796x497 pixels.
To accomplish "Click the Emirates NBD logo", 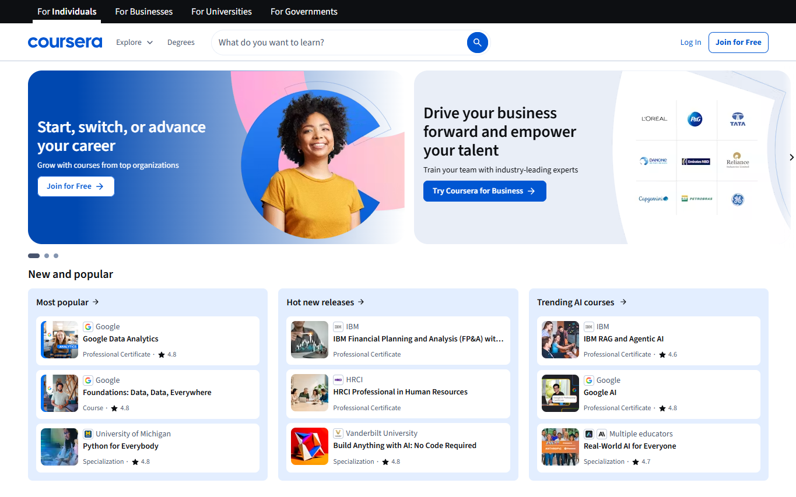I will coord(696,161).
